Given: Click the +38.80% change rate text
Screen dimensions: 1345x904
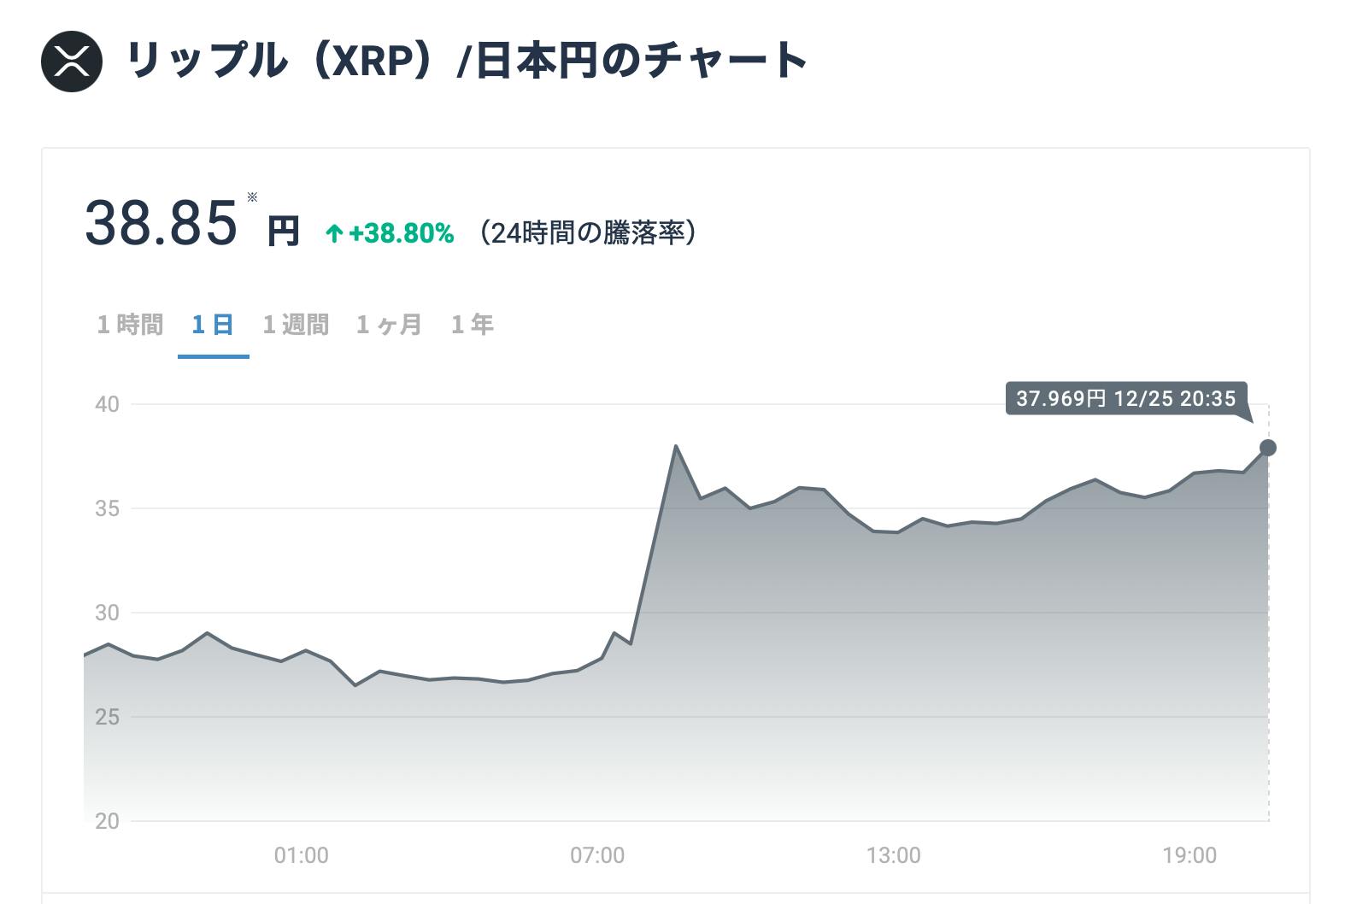Looking at the screenshot, I should [401, 233].
